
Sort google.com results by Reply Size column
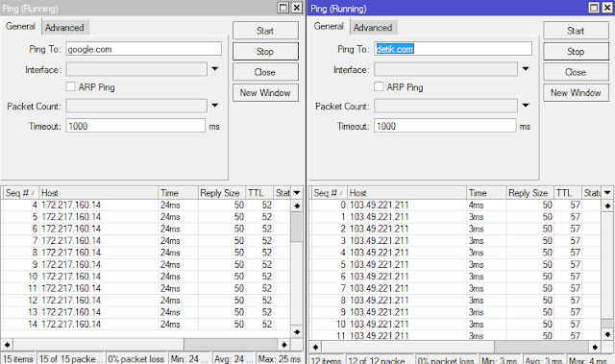tap(222, 193)
